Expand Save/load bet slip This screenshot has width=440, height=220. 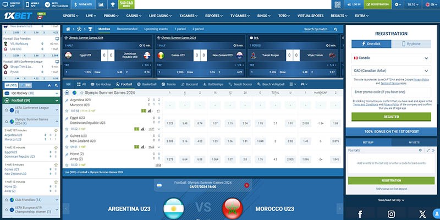391,200
